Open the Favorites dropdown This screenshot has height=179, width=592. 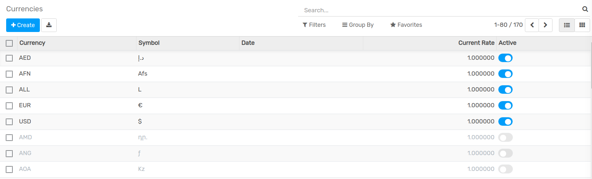click(406, 25)
